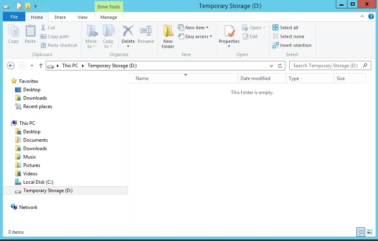The width and height of the screenshot is (378, 241).
Task: Open the Help question mark icon
Action: (371, 17)
